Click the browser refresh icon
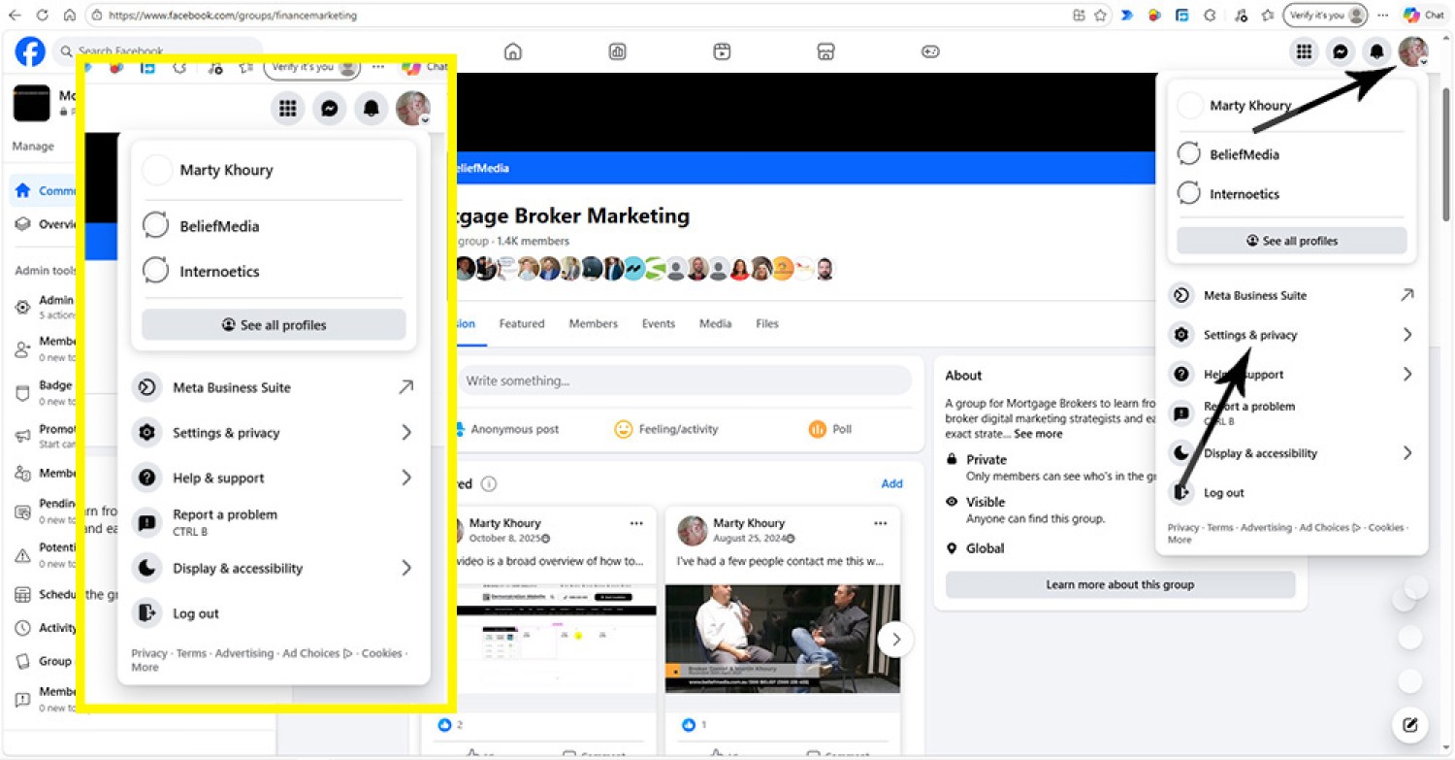The height and width of the screenshot is (760, 1455). click(42, 15)
